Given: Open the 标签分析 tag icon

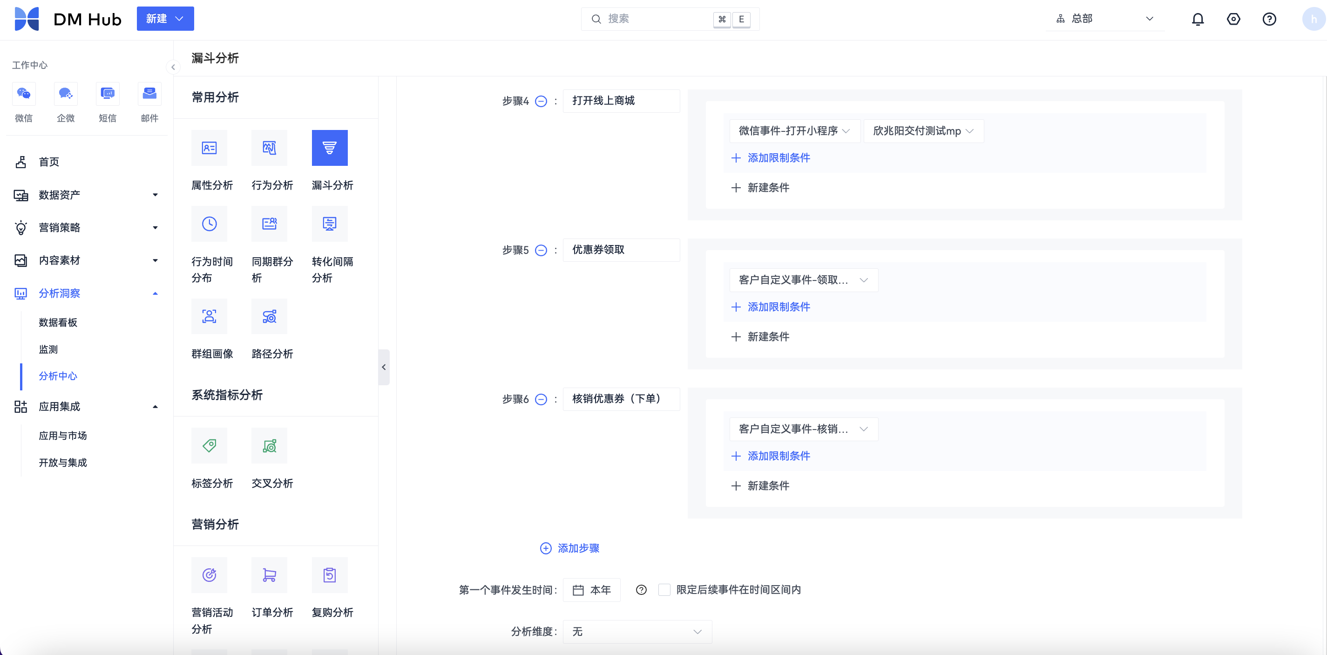Looking at the screenshot, I should [x=209, y=445].
